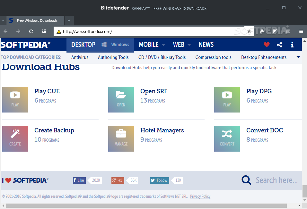Expand more download categories arrow

pos(298,57)
